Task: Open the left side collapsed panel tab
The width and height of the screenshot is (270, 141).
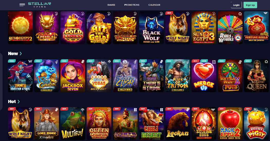Action: [x=1, y=82]
